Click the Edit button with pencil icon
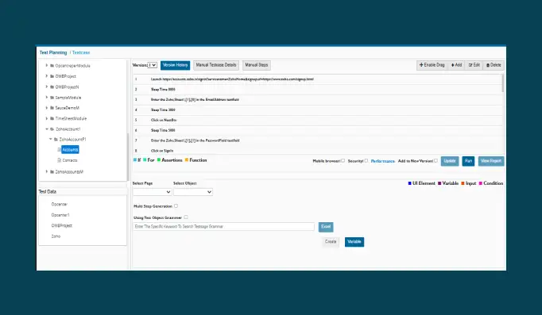The height and width of the screenshot is (315, 542). point(474,65)
